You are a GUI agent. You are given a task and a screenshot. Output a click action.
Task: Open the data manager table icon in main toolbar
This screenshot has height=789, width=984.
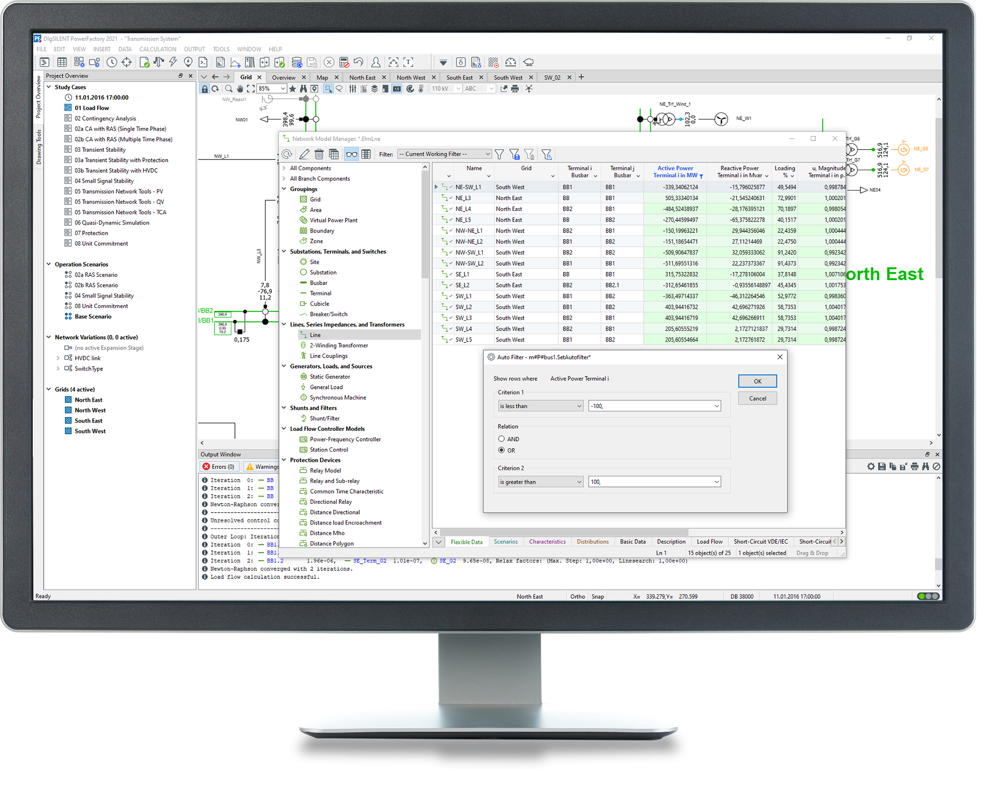(62, 62)
